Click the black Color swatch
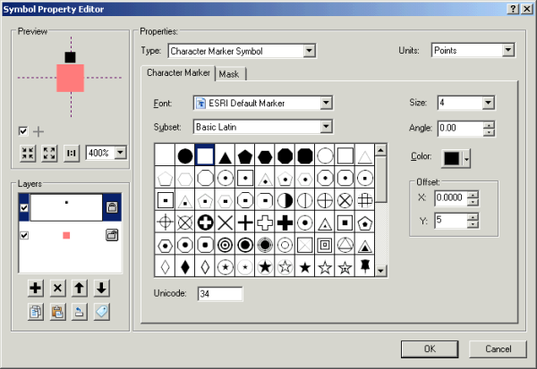 452,158
